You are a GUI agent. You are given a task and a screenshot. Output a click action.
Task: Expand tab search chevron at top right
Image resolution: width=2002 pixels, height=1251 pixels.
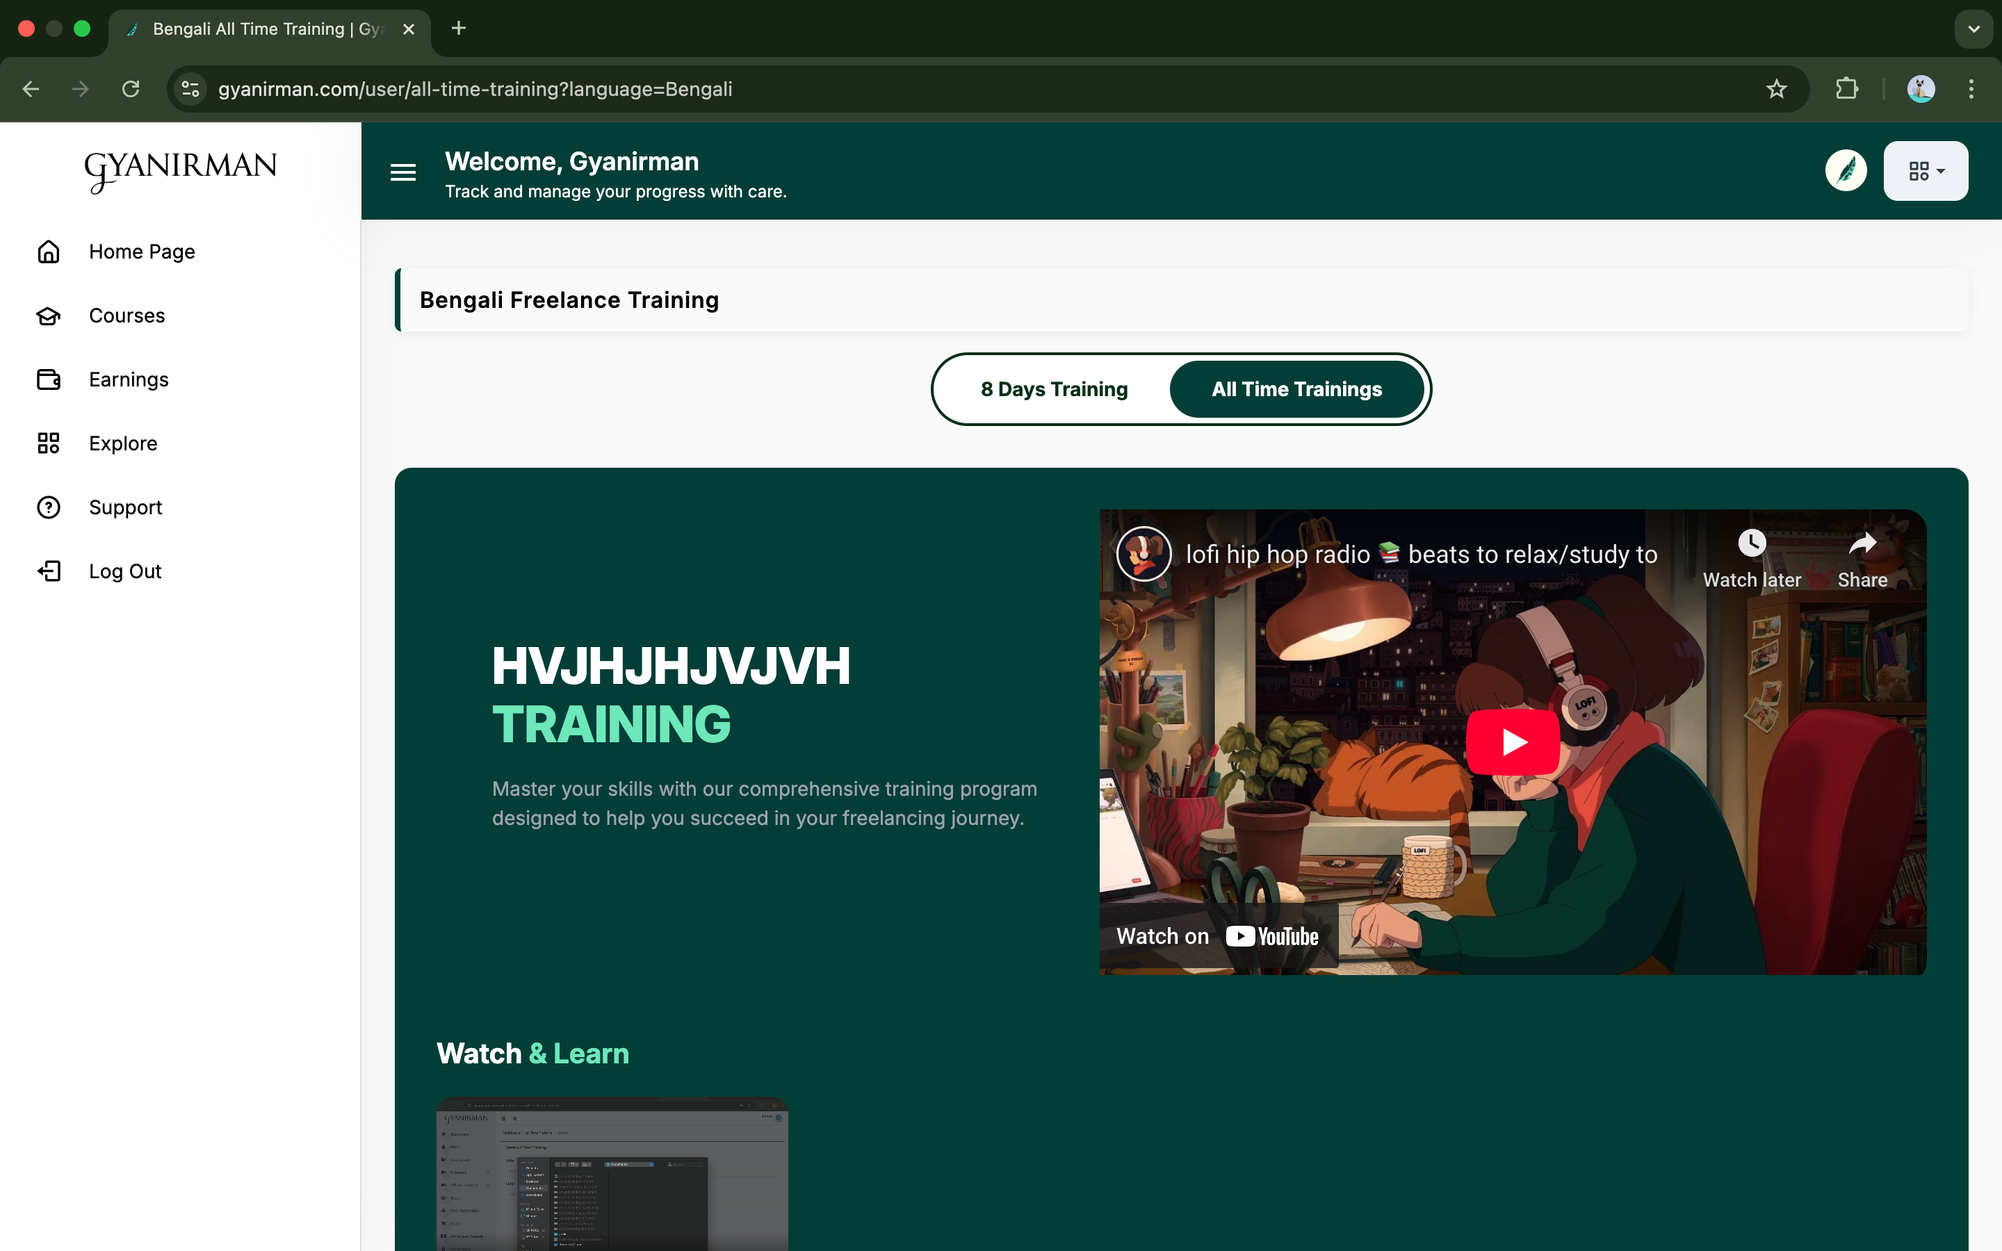coord(1974,29)
